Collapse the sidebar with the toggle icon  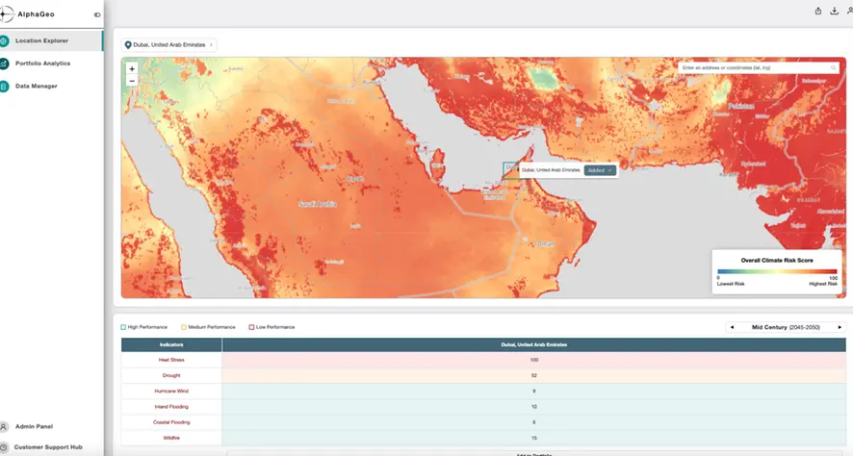[x=97, y=14]
